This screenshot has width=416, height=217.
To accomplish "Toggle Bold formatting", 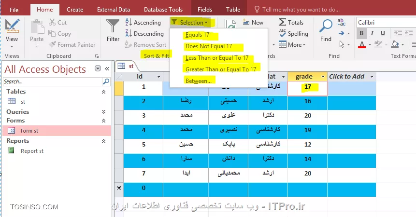I will (361, 33).
